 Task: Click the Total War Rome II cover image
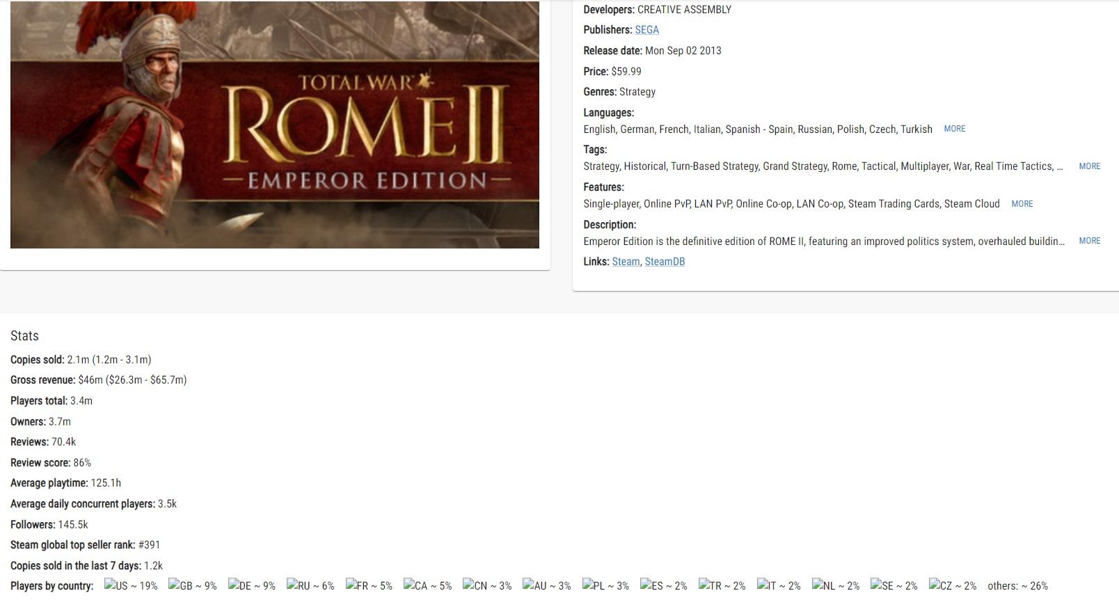tap(275, 125)
